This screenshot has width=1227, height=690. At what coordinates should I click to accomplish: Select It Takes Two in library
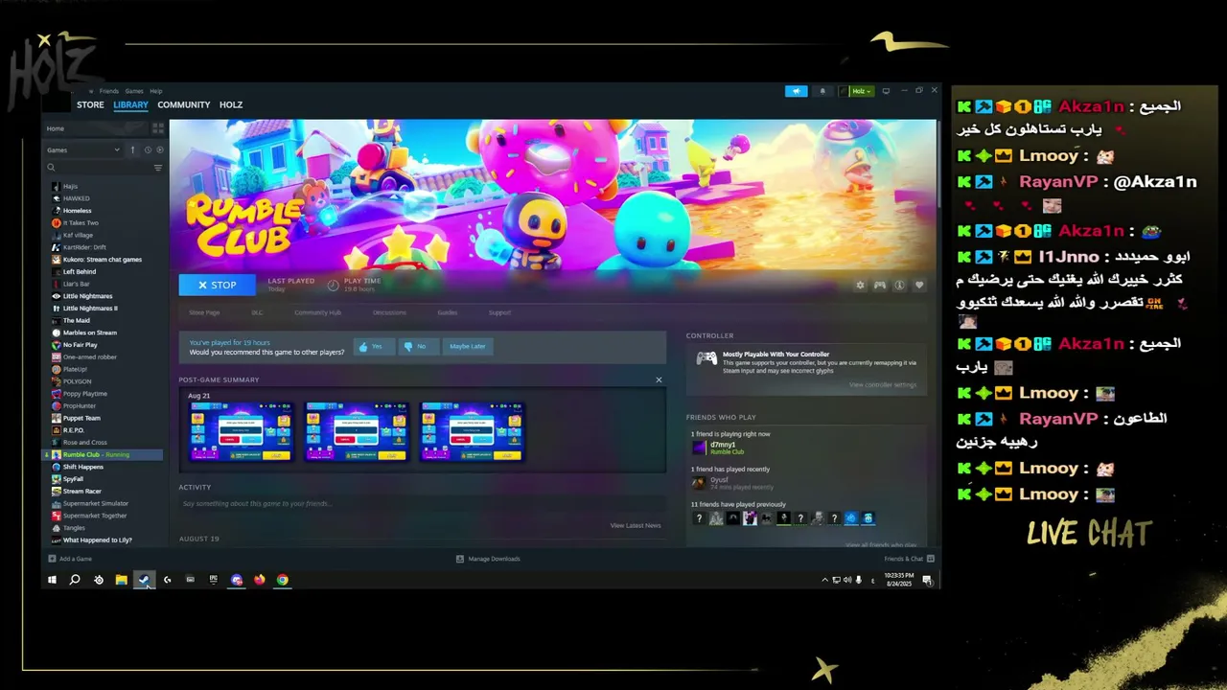(x=81, y=222)
